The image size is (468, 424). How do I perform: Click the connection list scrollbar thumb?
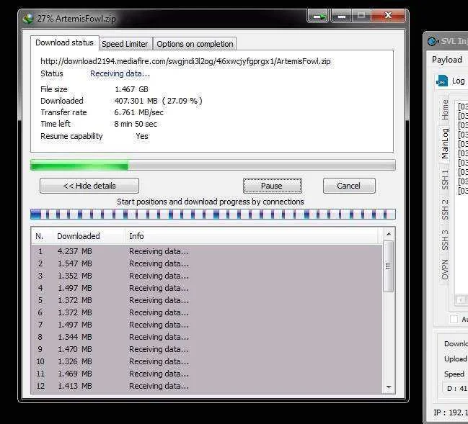pyautogui.click(x=388, y=266)
